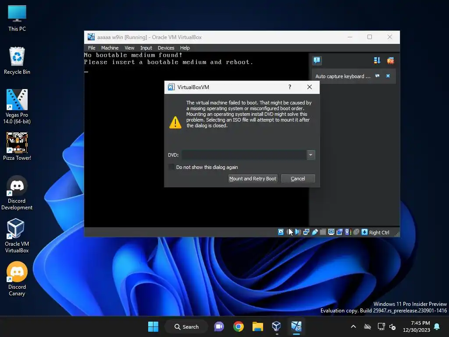Dismiss the Auto capture keyboard notification
Screen dimensions: 449x337
388,76
